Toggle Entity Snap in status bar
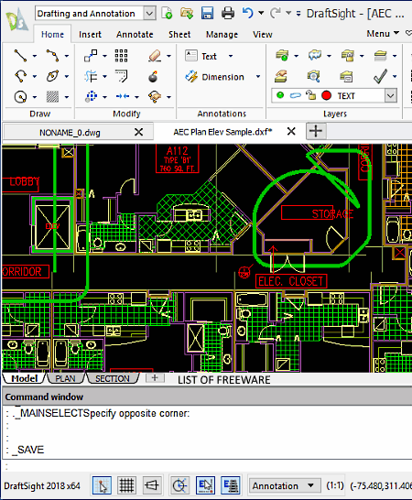 205,485
